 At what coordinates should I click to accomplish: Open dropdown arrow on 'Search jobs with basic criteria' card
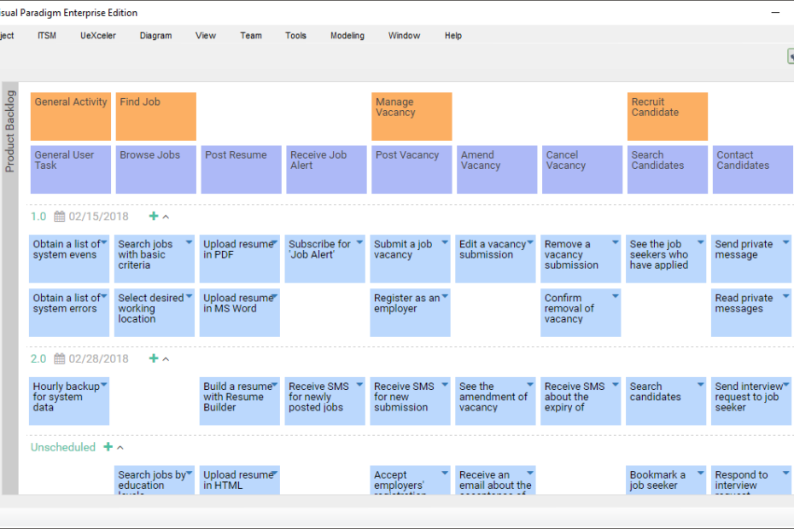[x=188, y=243]
